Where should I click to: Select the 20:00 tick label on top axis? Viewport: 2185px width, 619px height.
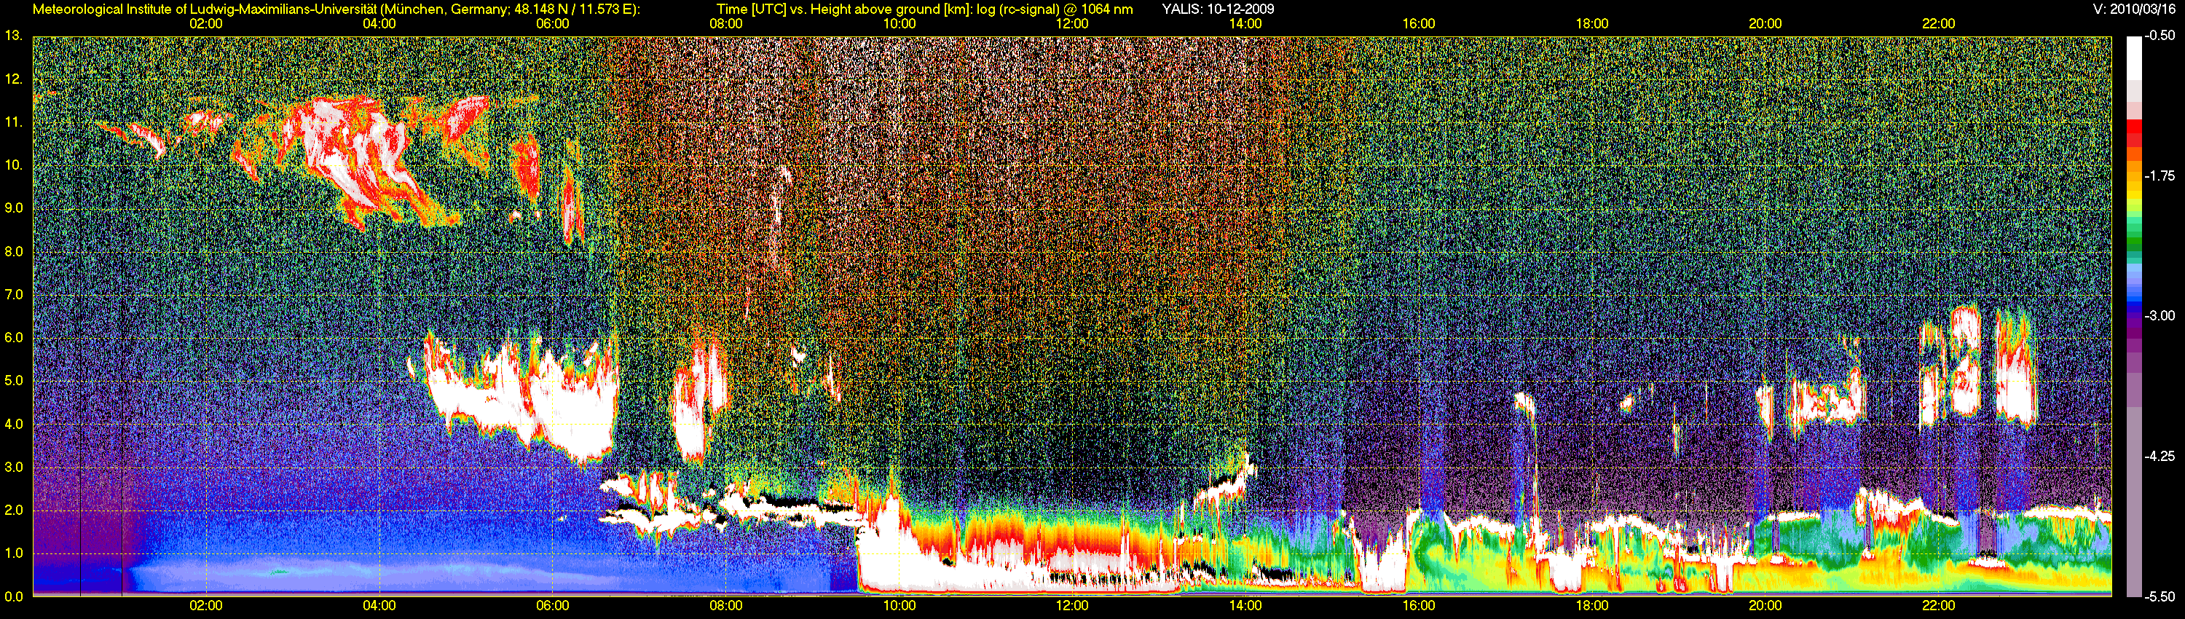(1765, 24)
